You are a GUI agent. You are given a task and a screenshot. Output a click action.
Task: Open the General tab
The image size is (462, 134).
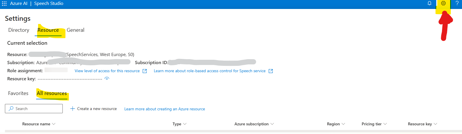point(75,30)
